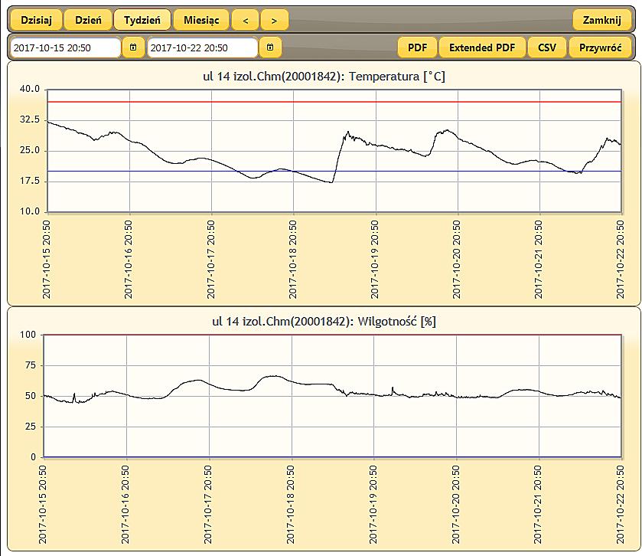Click 75 on humidity axis
The image size is (642, 556).
pyautogui.click(x=31, y=365)
